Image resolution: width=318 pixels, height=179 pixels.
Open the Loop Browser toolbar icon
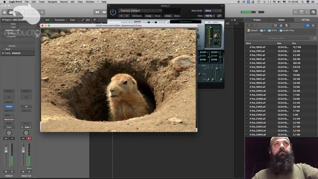point(308,12)
